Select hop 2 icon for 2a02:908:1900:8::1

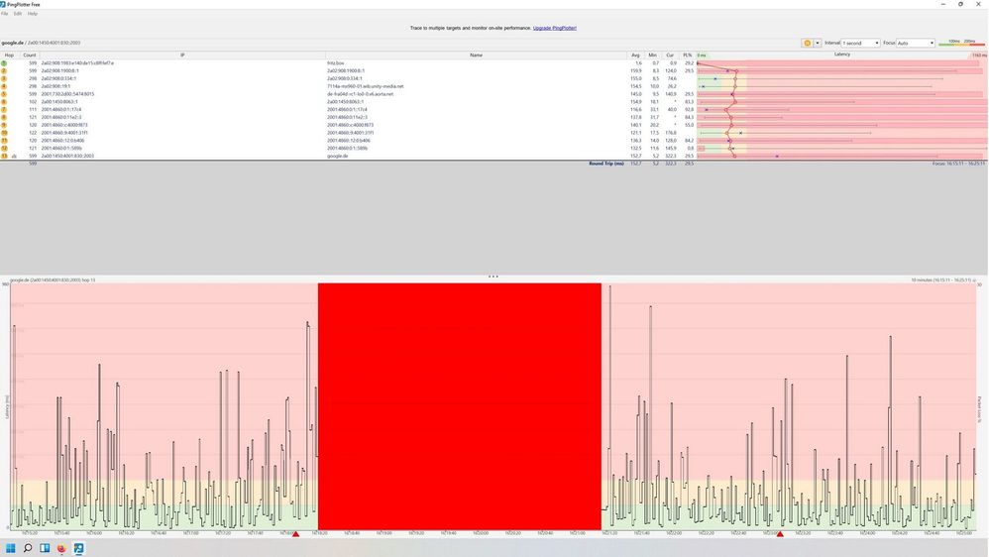pos(4,70)
